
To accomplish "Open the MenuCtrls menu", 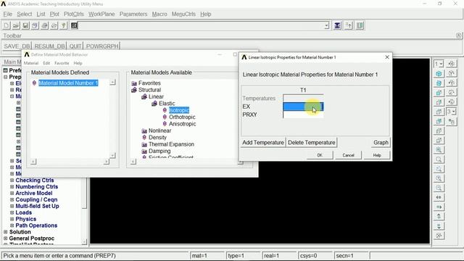I will pyautogui.click(x=183, y=14).
